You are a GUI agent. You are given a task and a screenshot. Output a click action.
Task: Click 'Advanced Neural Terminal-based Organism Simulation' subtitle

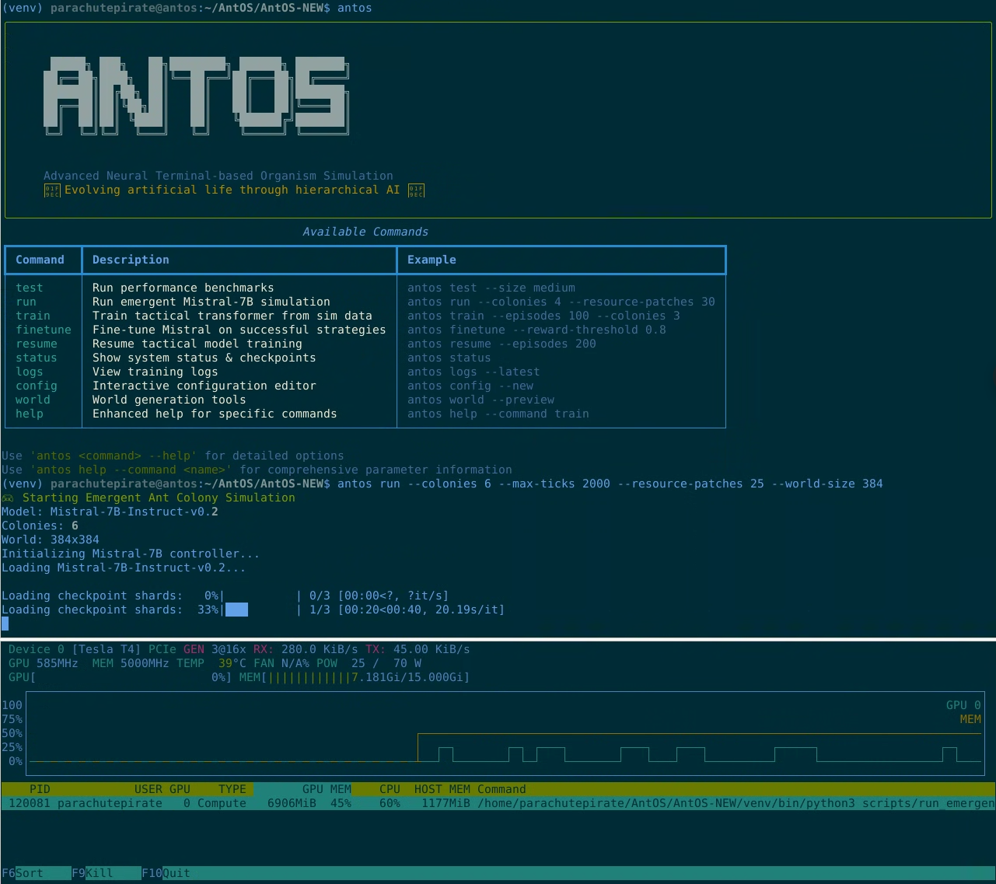(x=218, y=176)
